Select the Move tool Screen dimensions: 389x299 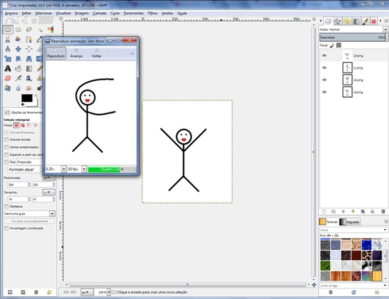[x=18, y=49]
